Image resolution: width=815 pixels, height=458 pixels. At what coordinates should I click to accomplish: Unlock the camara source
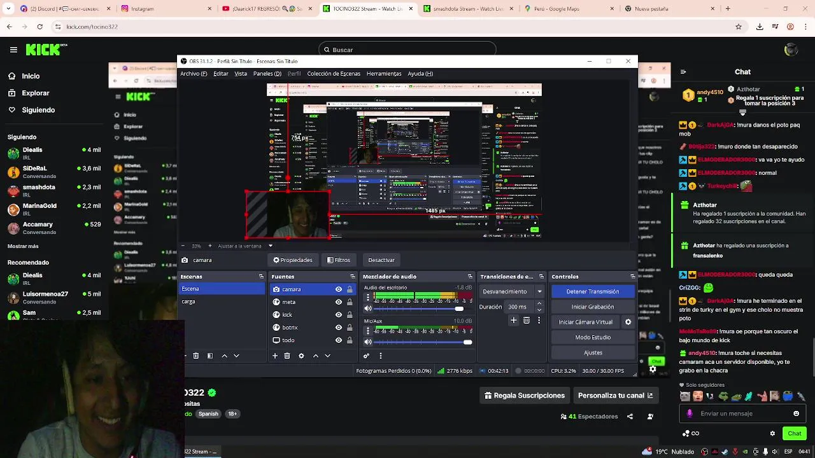(x=350, y=289)
